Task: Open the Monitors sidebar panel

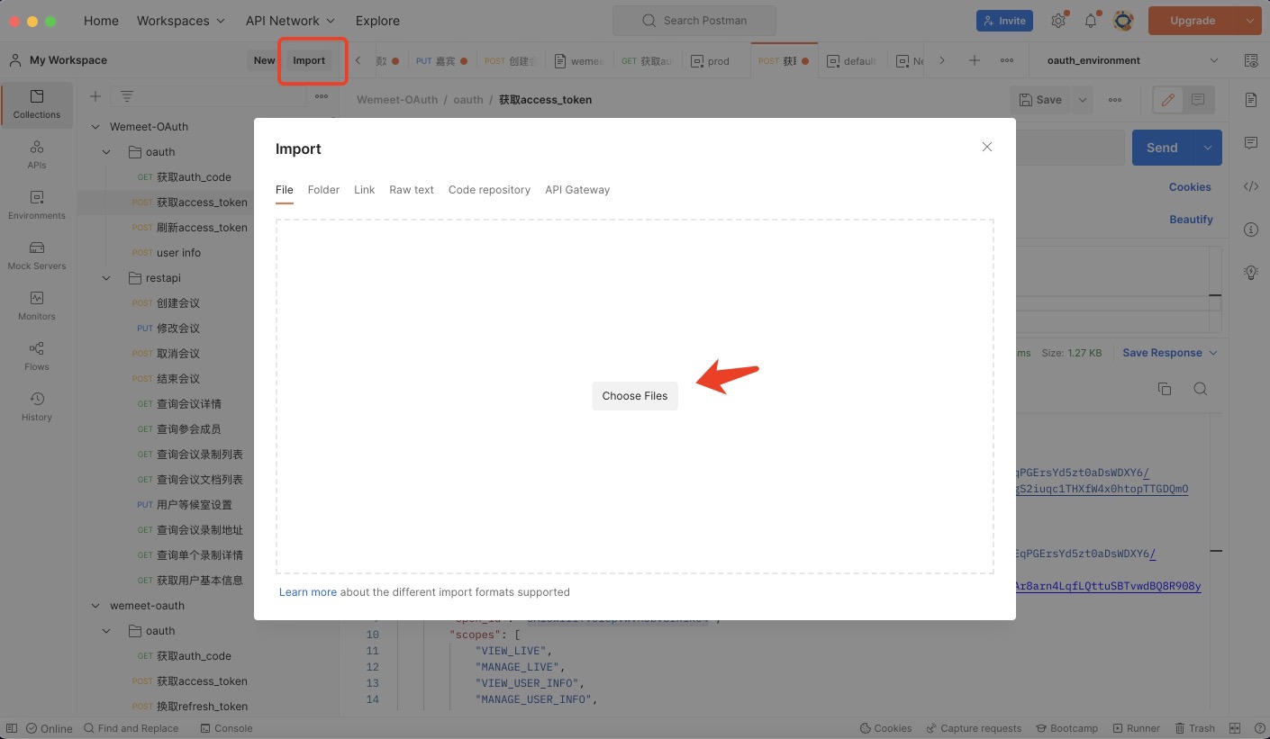Action: point(37,306)
